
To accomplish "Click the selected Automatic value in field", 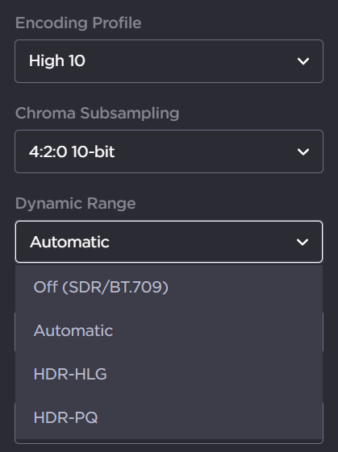I will tap(69, 242).
